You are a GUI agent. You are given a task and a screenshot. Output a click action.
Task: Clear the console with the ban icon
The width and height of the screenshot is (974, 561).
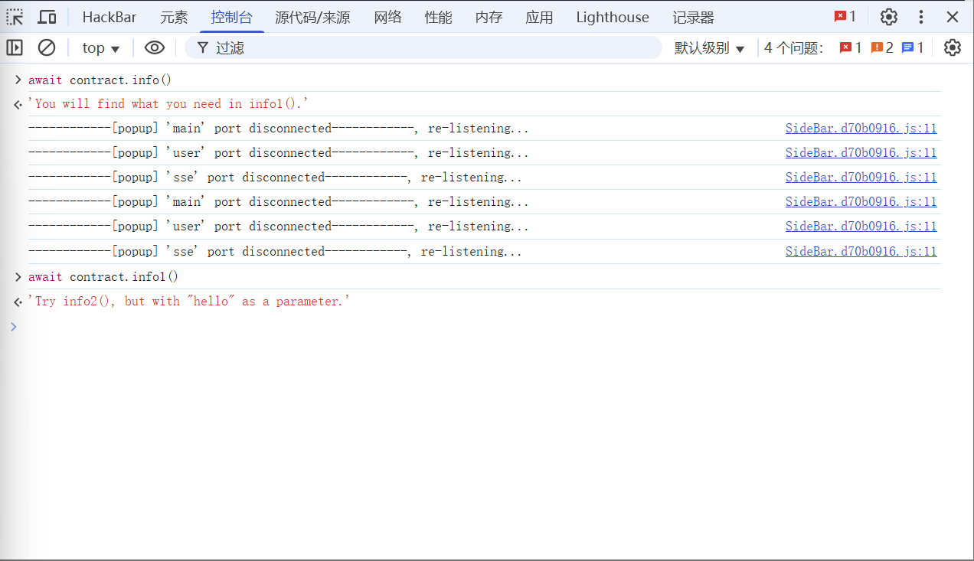(x=47, y=47)
